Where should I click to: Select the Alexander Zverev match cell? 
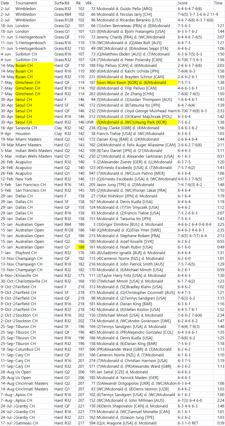click(137, 162)
